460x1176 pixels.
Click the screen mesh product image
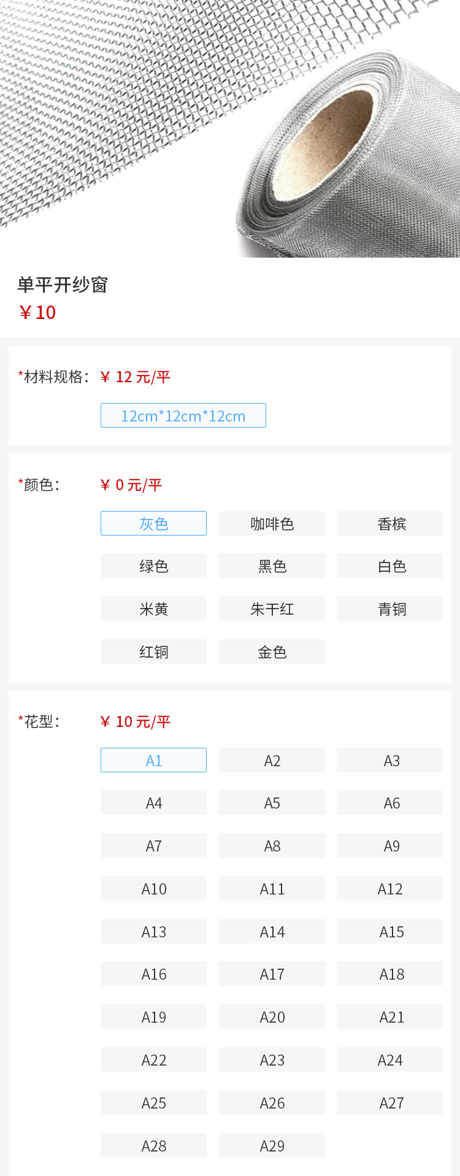tap(230, 129)
